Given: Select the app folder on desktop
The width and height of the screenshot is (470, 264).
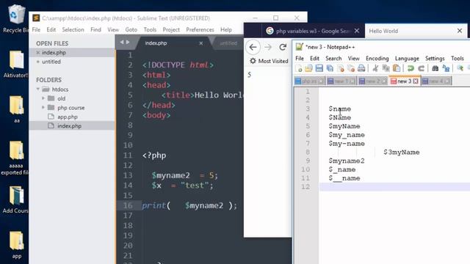Looking at the screenshot, I should pyautogui.click(x=16, y=244).
